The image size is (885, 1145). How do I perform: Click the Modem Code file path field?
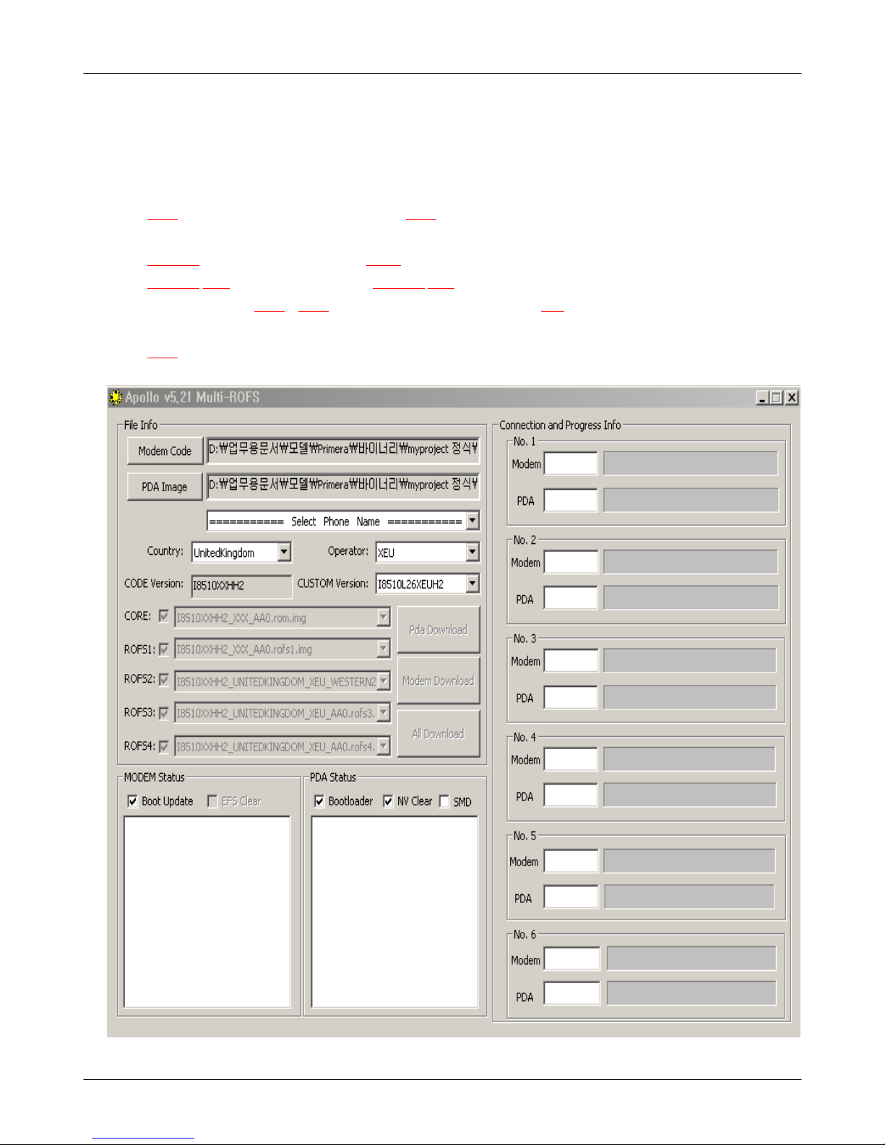(x=342, y=449)
